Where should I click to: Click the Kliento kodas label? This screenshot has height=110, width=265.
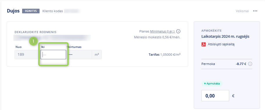click(x=53, y=11)
